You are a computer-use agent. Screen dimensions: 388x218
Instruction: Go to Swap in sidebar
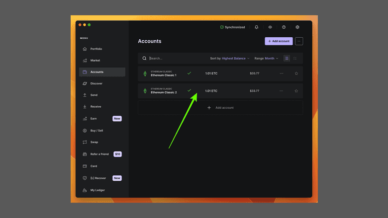(94, 142)
